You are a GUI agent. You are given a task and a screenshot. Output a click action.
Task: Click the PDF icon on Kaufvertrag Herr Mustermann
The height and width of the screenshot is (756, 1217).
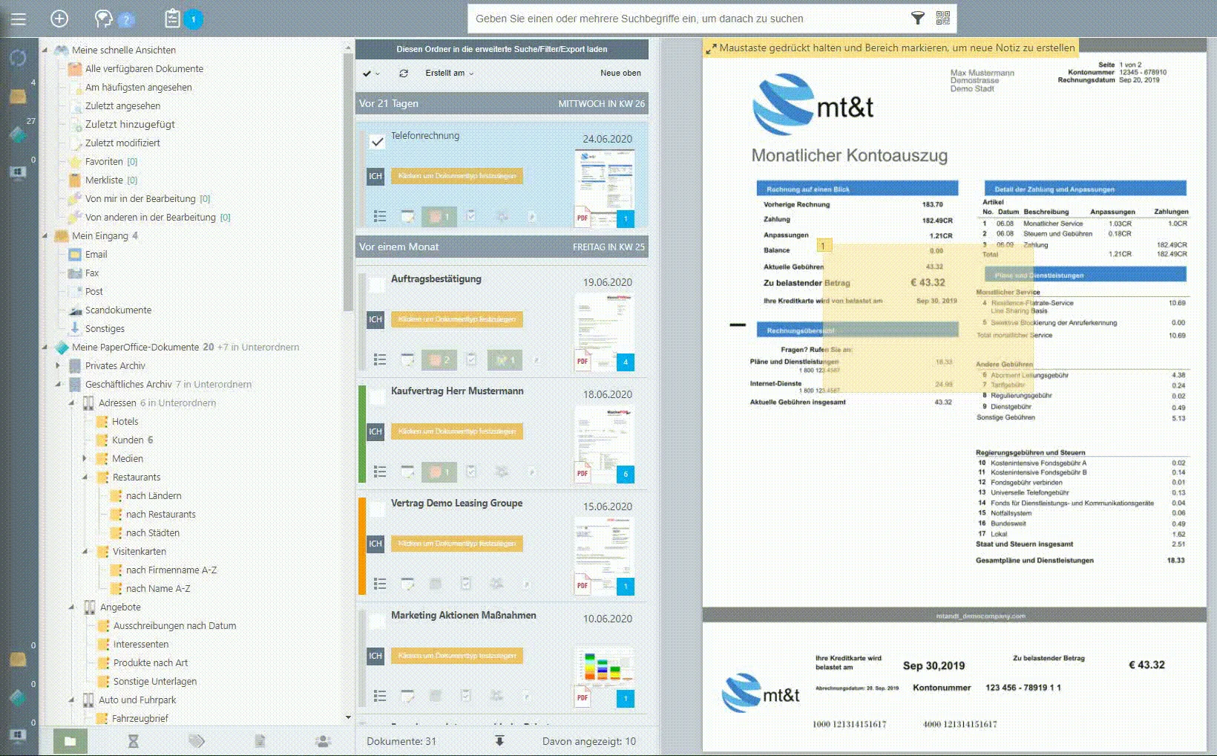(x=583, y=472)
